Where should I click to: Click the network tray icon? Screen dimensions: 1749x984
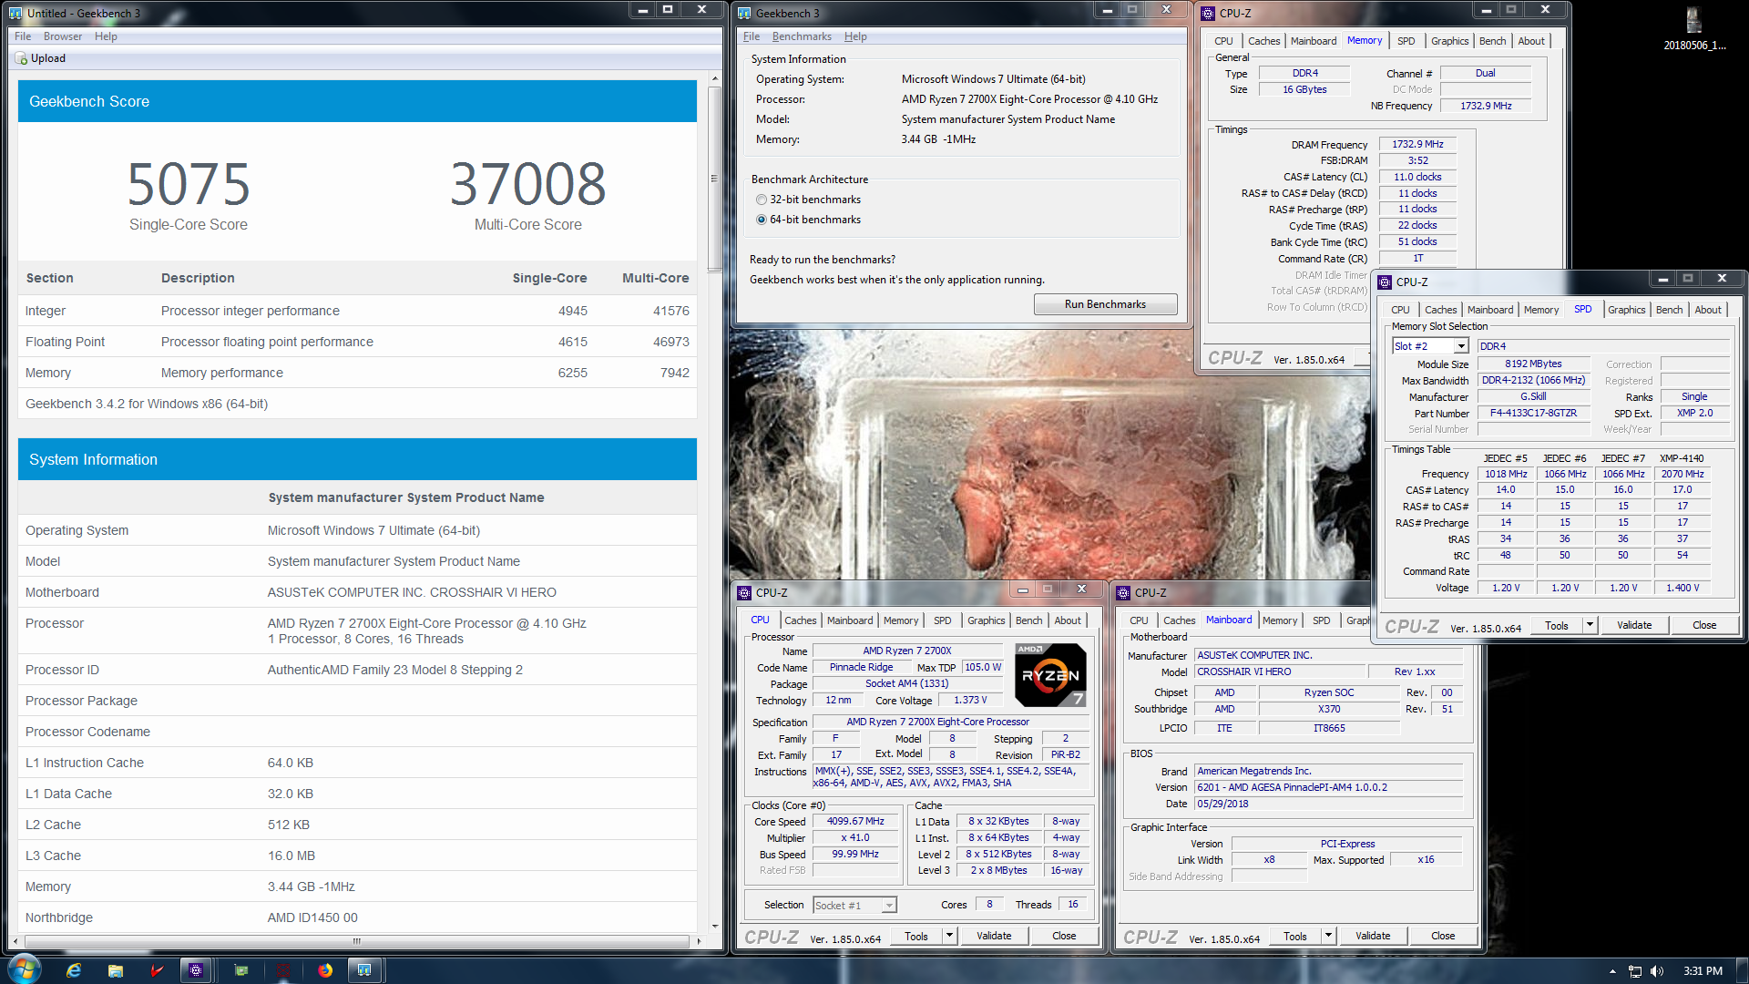1635,971
